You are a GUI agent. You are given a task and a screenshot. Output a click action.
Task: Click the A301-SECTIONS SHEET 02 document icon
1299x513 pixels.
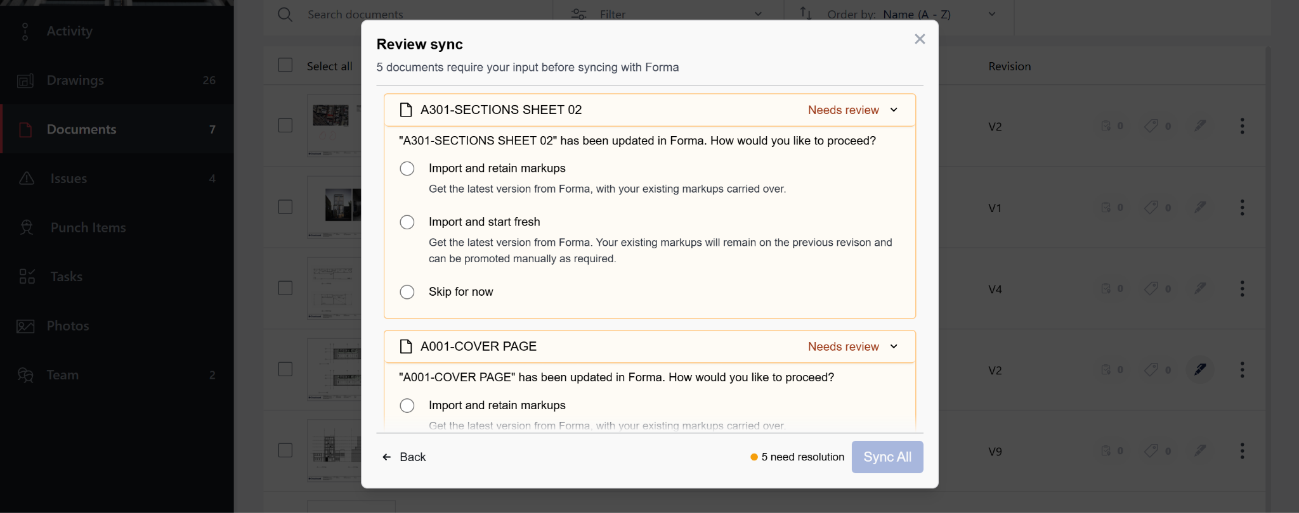406,110
